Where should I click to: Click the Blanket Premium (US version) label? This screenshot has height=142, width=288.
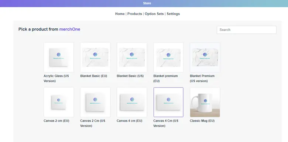click(202, 78)
